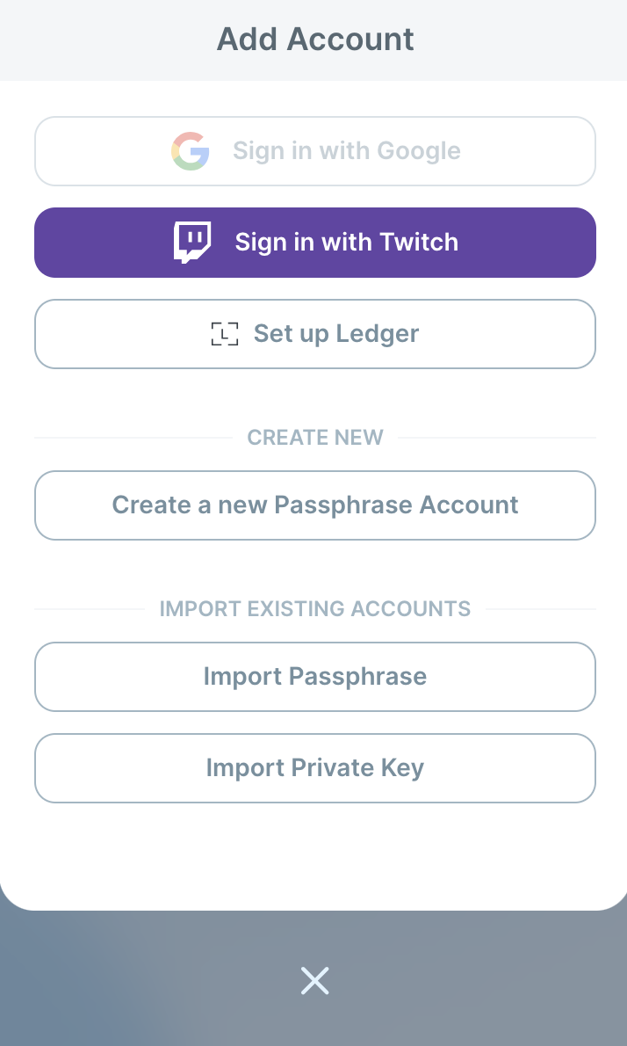
Task: Click the Ledger frame icon
Action: tap(225, 333)
